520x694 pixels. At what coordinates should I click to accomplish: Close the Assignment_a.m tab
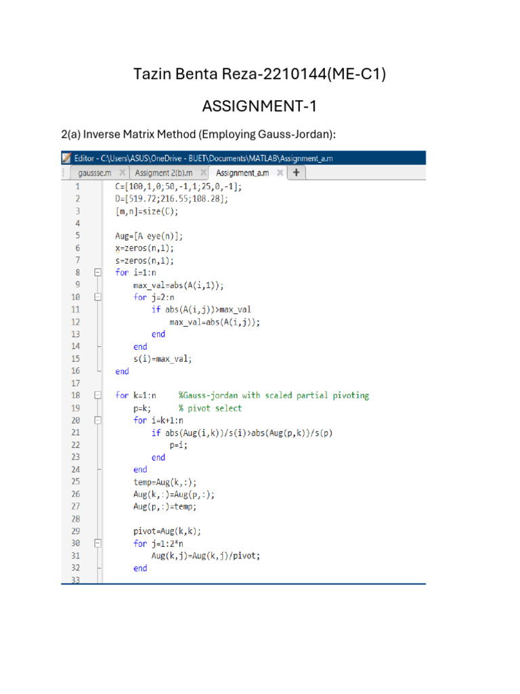click(280, 173)
